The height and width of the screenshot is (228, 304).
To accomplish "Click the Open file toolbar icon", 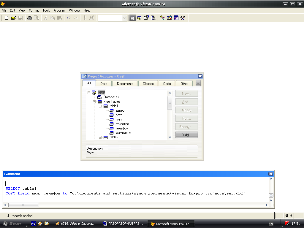I will click(13, 18).
